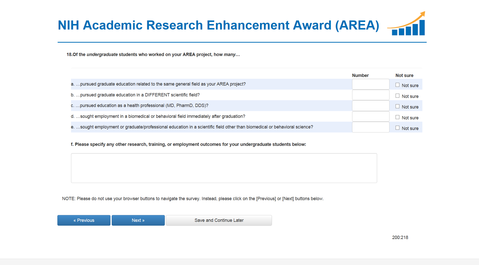Click Number input for health professional row
Screen dimensions: 479x265
(371, 106)
